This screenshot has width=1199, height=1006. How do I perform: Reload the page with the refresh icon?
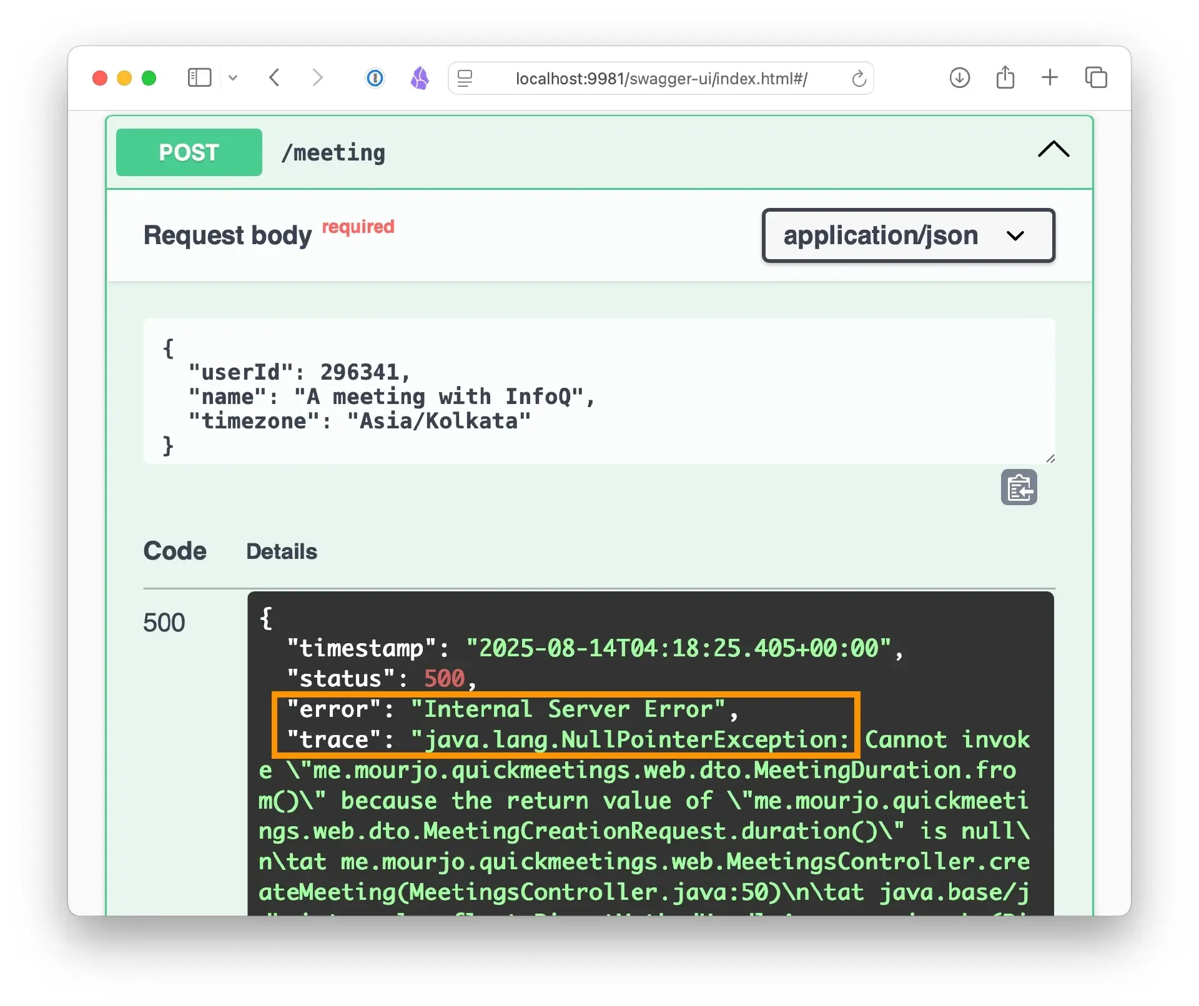click(859, 79)
